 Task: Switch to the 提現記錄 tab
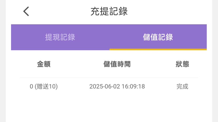pos(60,37)
